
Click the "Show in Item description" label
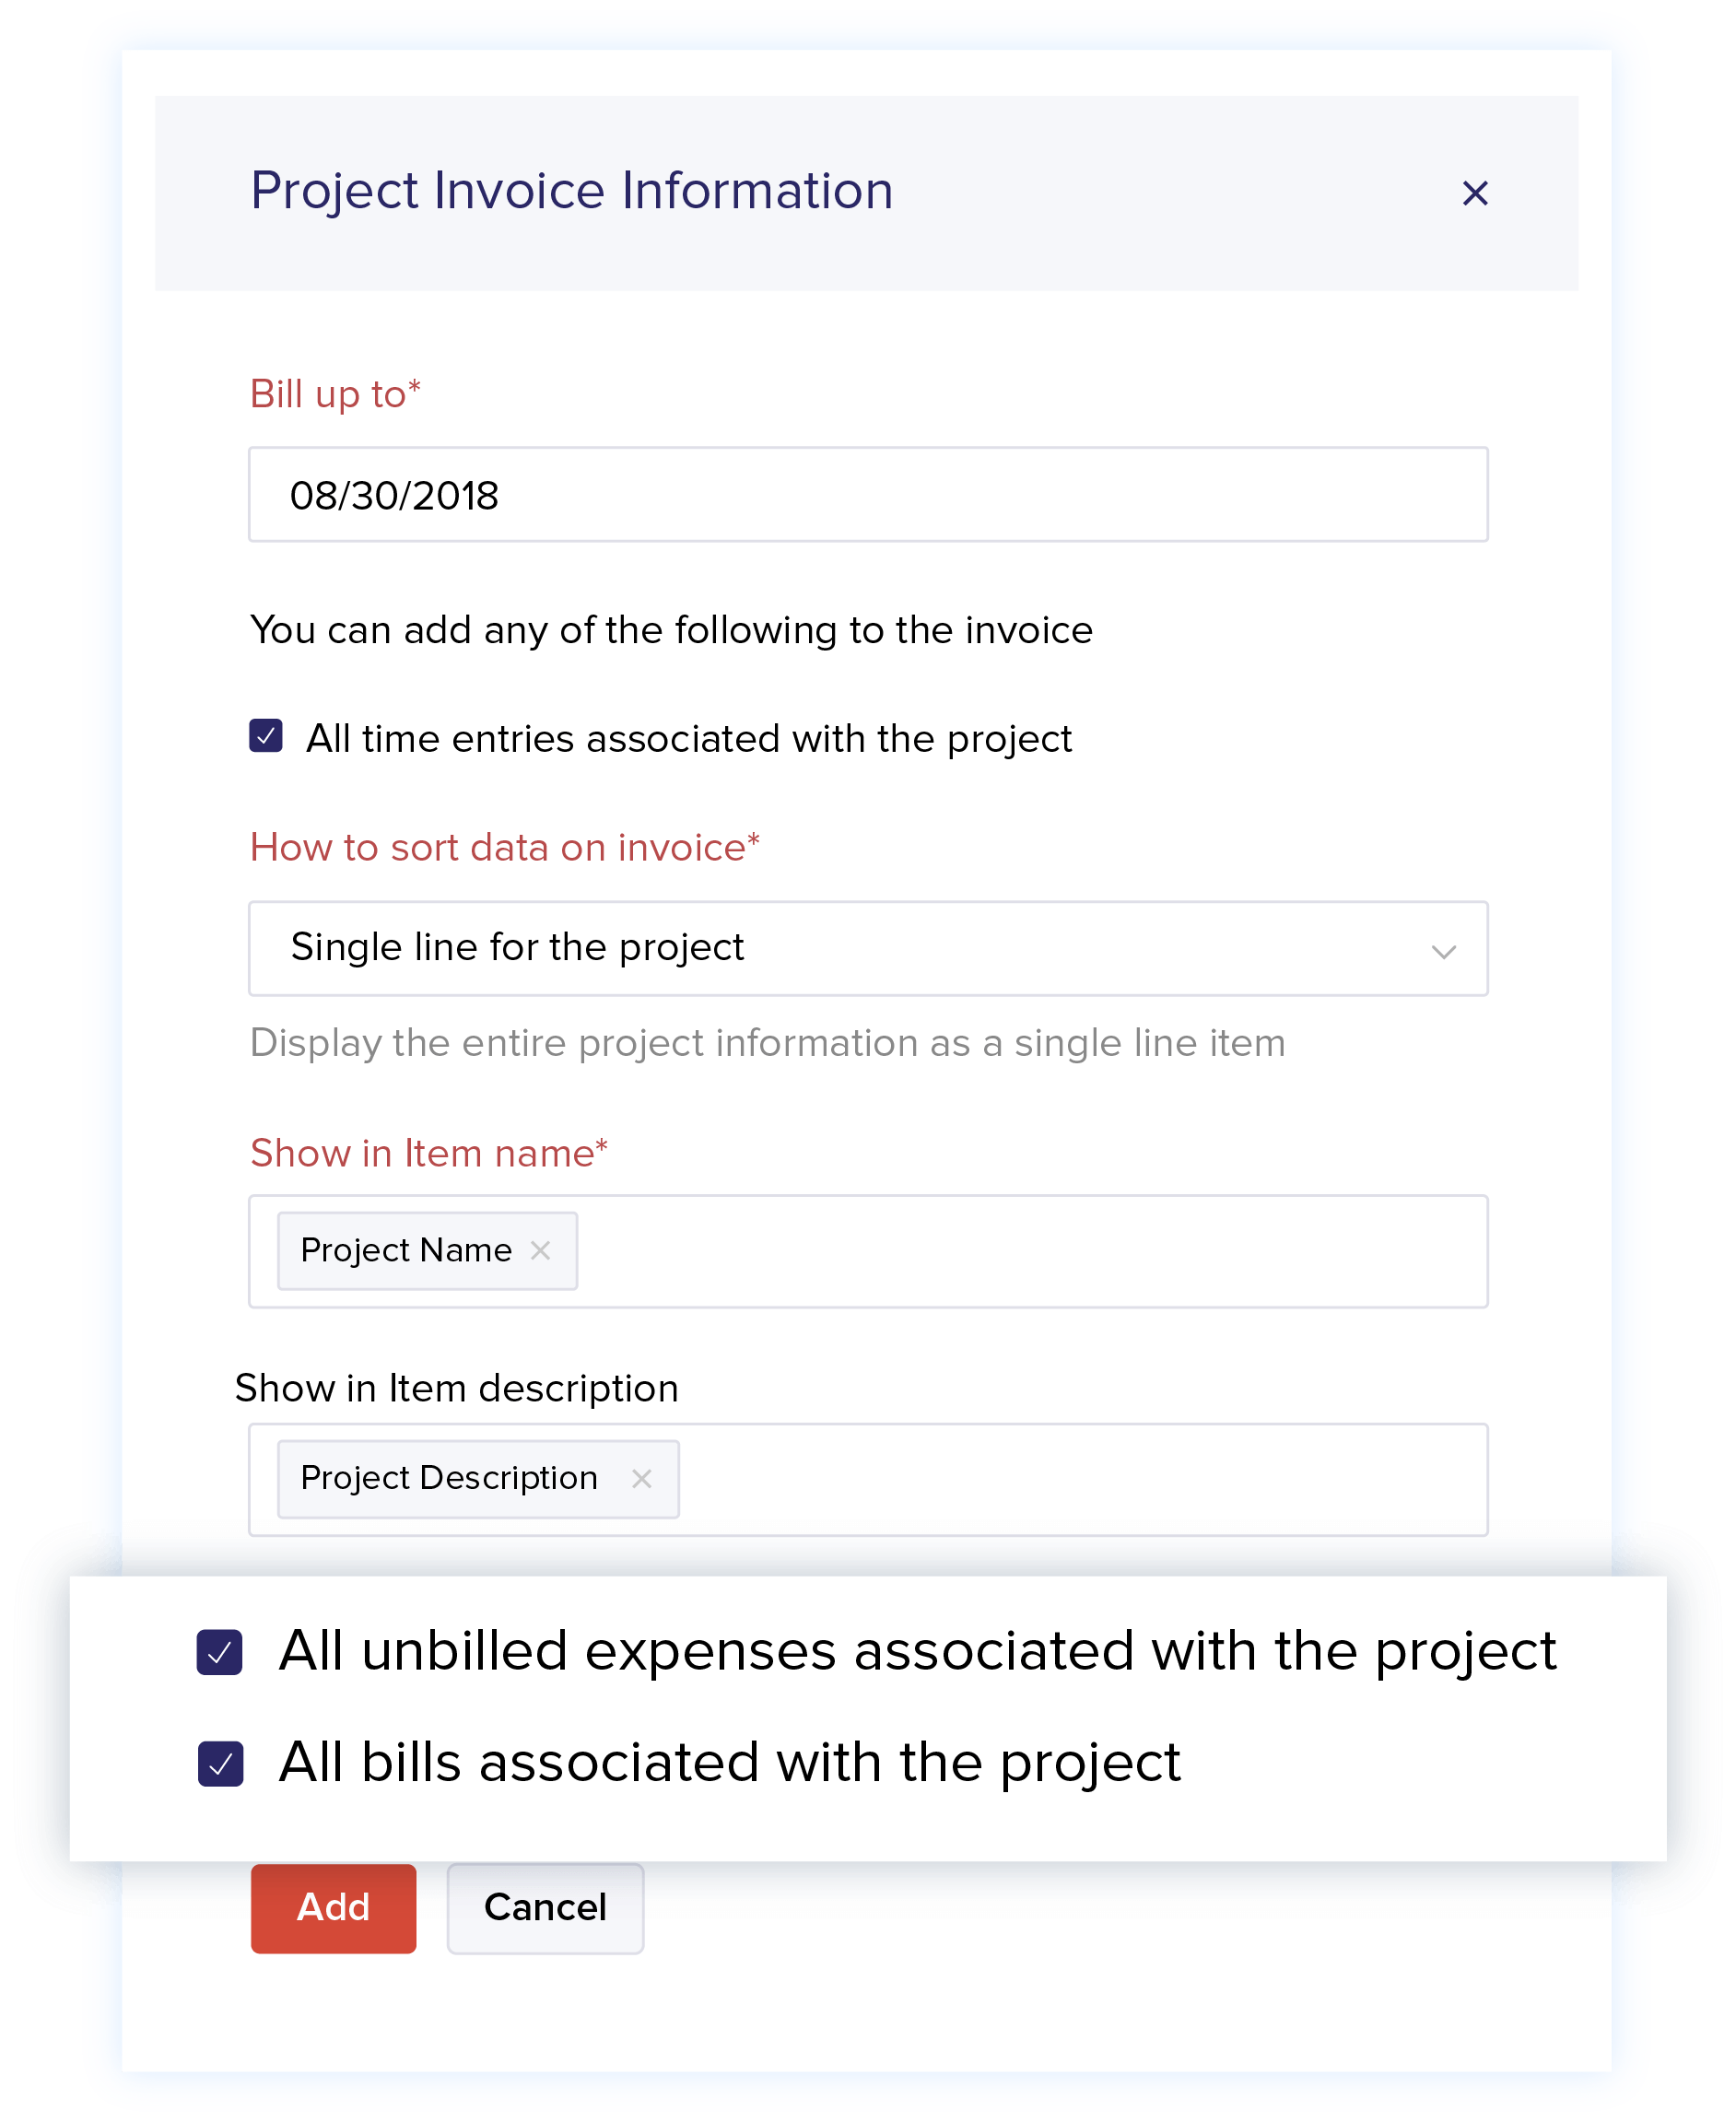[456, 1388]
